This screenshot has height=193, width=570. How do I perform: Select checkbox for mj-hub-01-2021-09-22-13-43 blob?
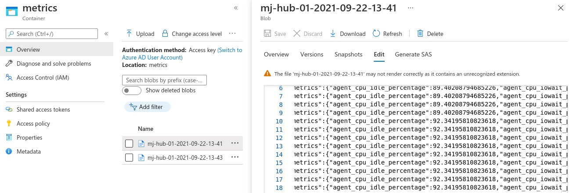129,158
